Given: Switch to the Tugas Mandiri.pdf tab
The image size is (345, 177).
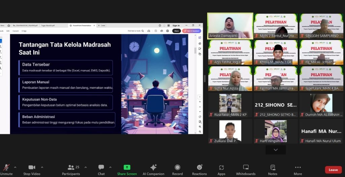Looking at the screenshot, I should click(x=49, y=26).
